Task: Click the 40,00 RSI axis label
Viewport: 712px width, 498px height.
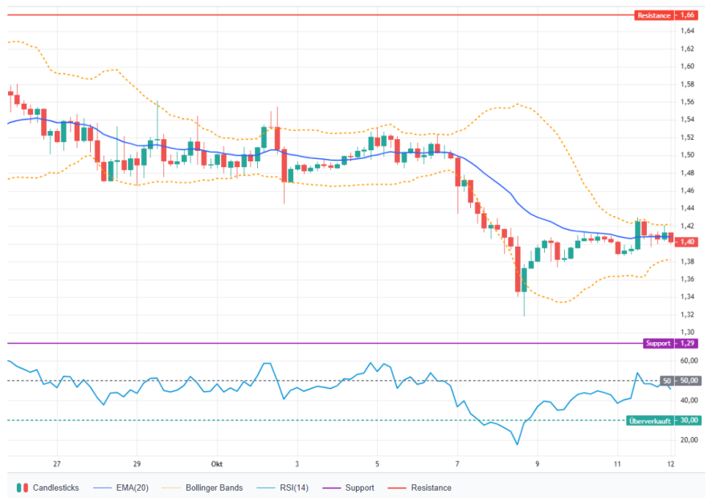Action: pos(689,400)
